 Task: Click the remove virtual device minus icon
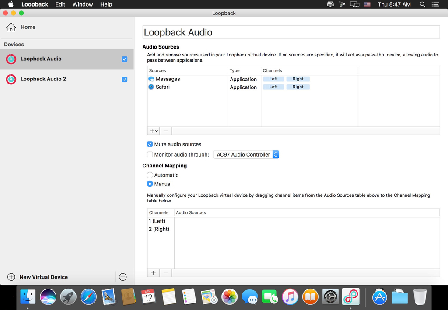123,277
